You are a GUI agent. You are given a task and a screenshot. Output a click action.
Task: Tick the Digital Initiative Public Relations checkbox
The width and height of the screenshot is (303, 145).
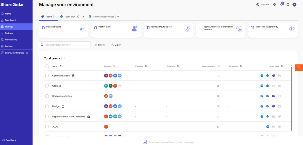pyautogui.click(x=47, y=117)
